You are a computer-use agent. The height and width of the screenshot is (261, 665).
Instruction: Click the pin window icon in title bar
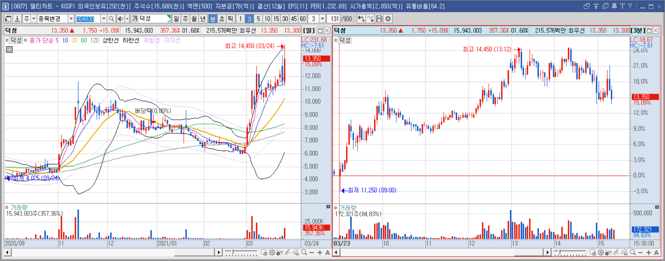pyautogui.click(x=614, y=6)
